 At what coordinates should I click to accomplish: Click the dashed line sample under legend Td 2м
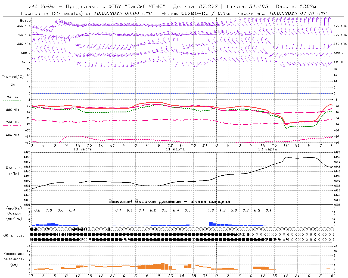coord(13,100)
